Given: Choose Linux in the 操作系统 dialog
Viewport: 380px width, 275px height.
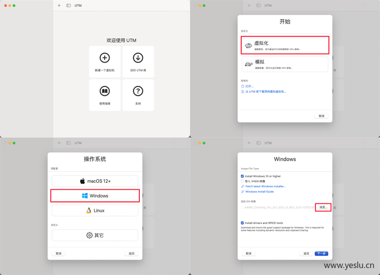Looking at the screenshot, I should click(95, 210).
